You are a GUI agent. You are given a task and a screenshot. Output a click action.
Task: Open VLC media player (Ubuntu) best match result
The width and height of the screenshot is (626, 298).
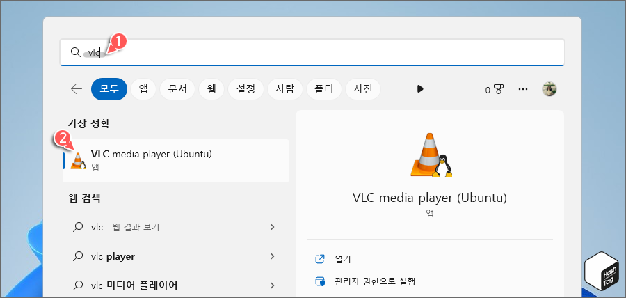tap(176, 161)
